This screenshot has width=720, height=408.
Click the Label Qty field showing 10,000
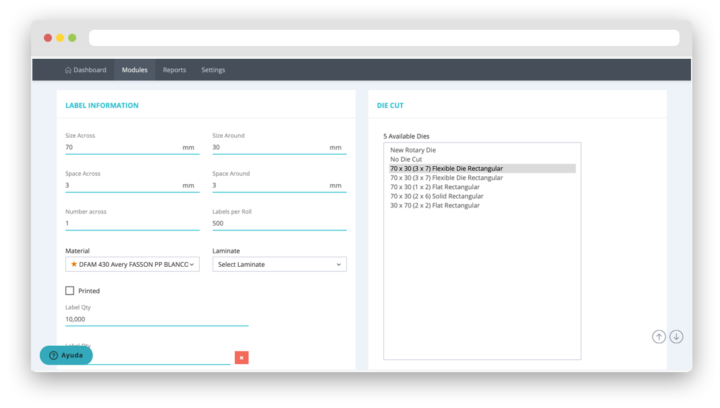(x=157, y=320)
